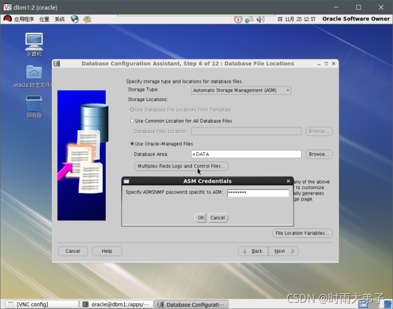The width and height of the screenshot is (393, 309).
Task: Switch to VNC config taskbar item
Action: coord(42,304)
